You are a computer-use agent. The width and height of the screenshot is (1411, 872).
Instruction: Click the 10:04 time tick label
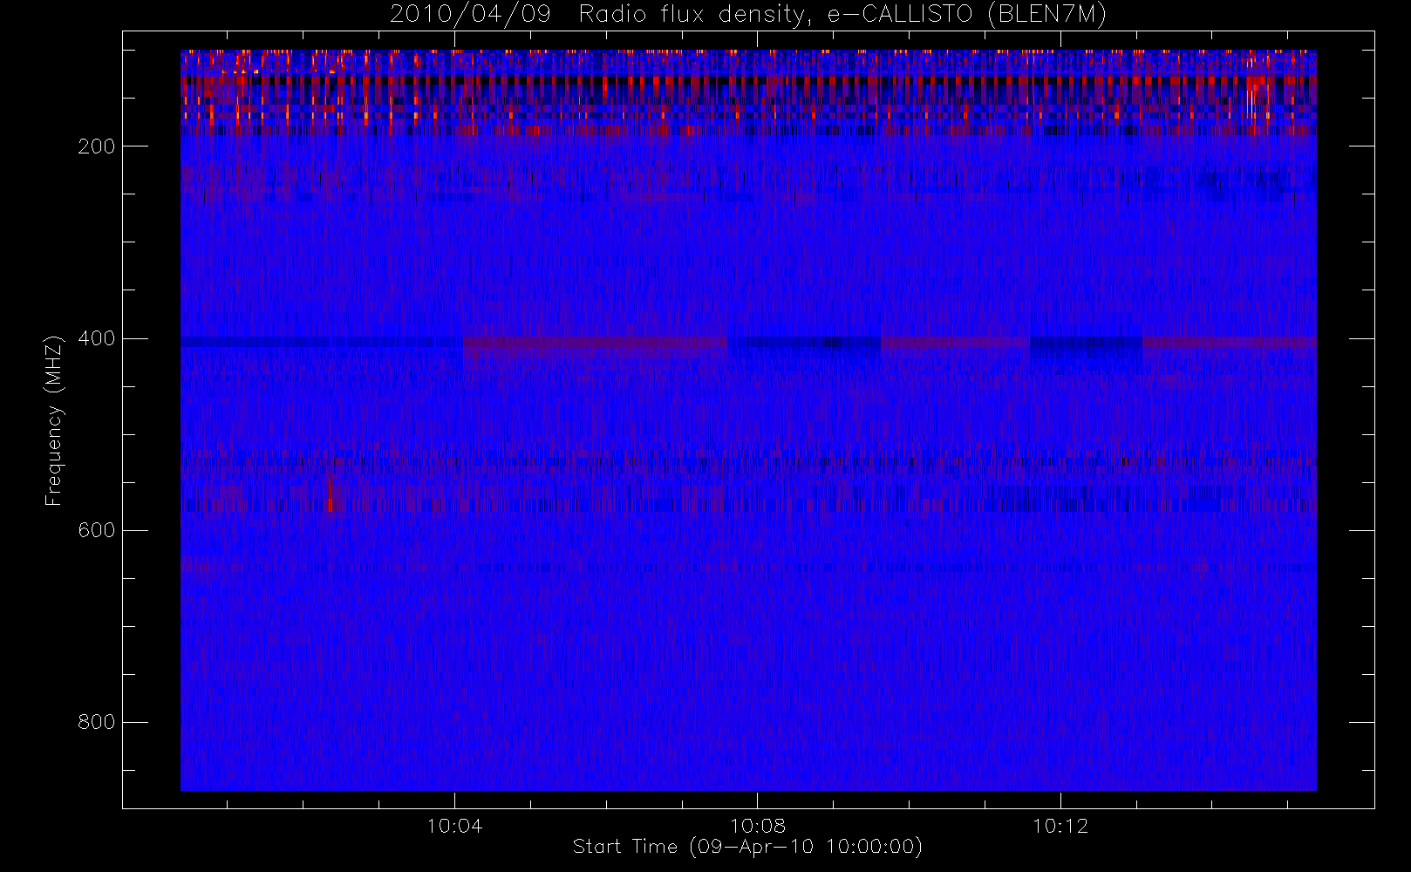pyautogui.click(x=454, y=826)
